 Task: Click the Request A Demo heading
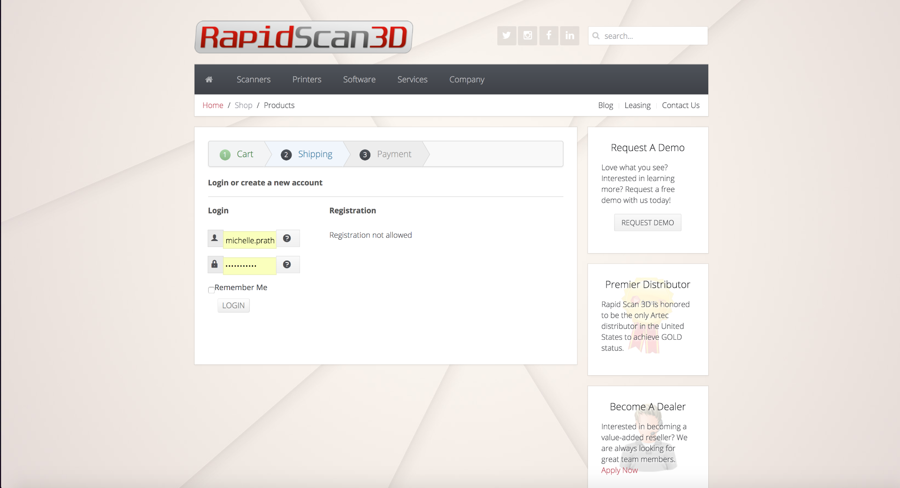click(x=648, y=148)
